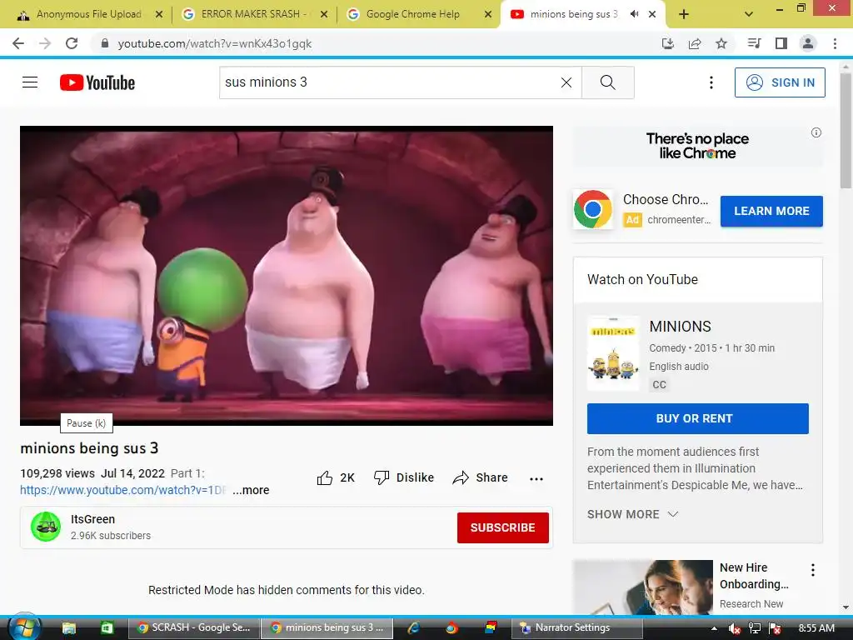Open the Windows Start button

(x=24, y=627)
